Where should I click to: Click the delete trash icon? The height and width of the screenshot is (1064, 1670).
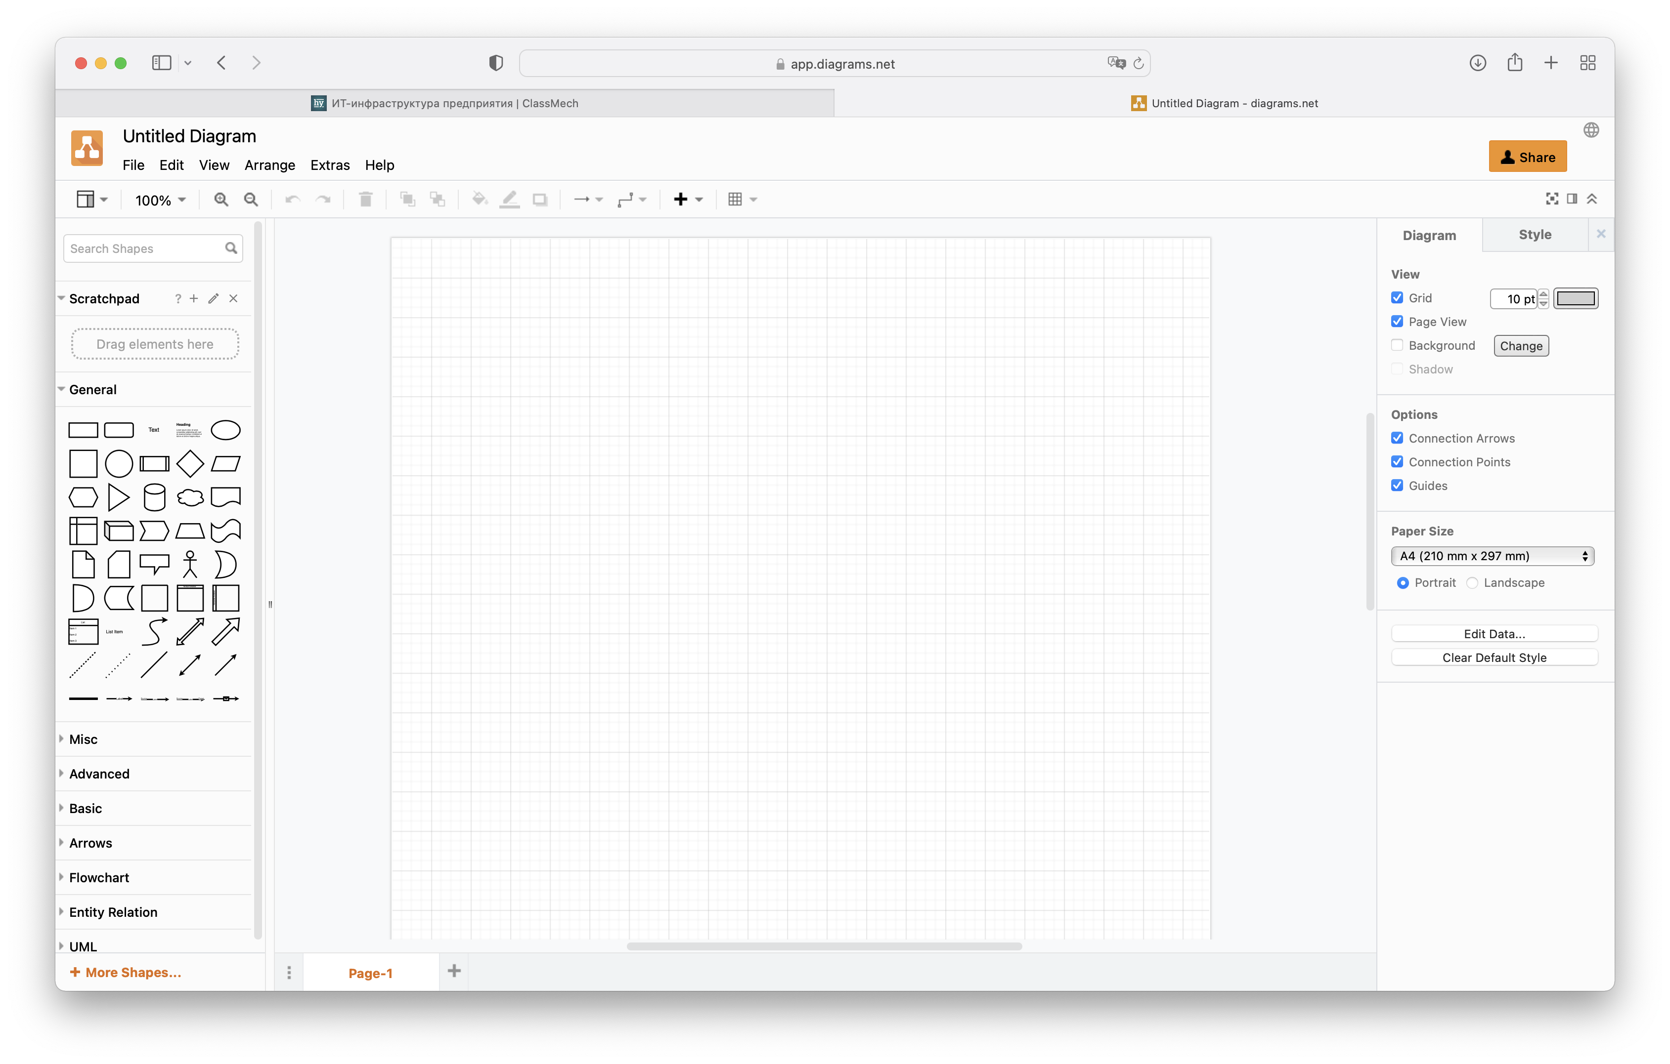click(365, 200)
